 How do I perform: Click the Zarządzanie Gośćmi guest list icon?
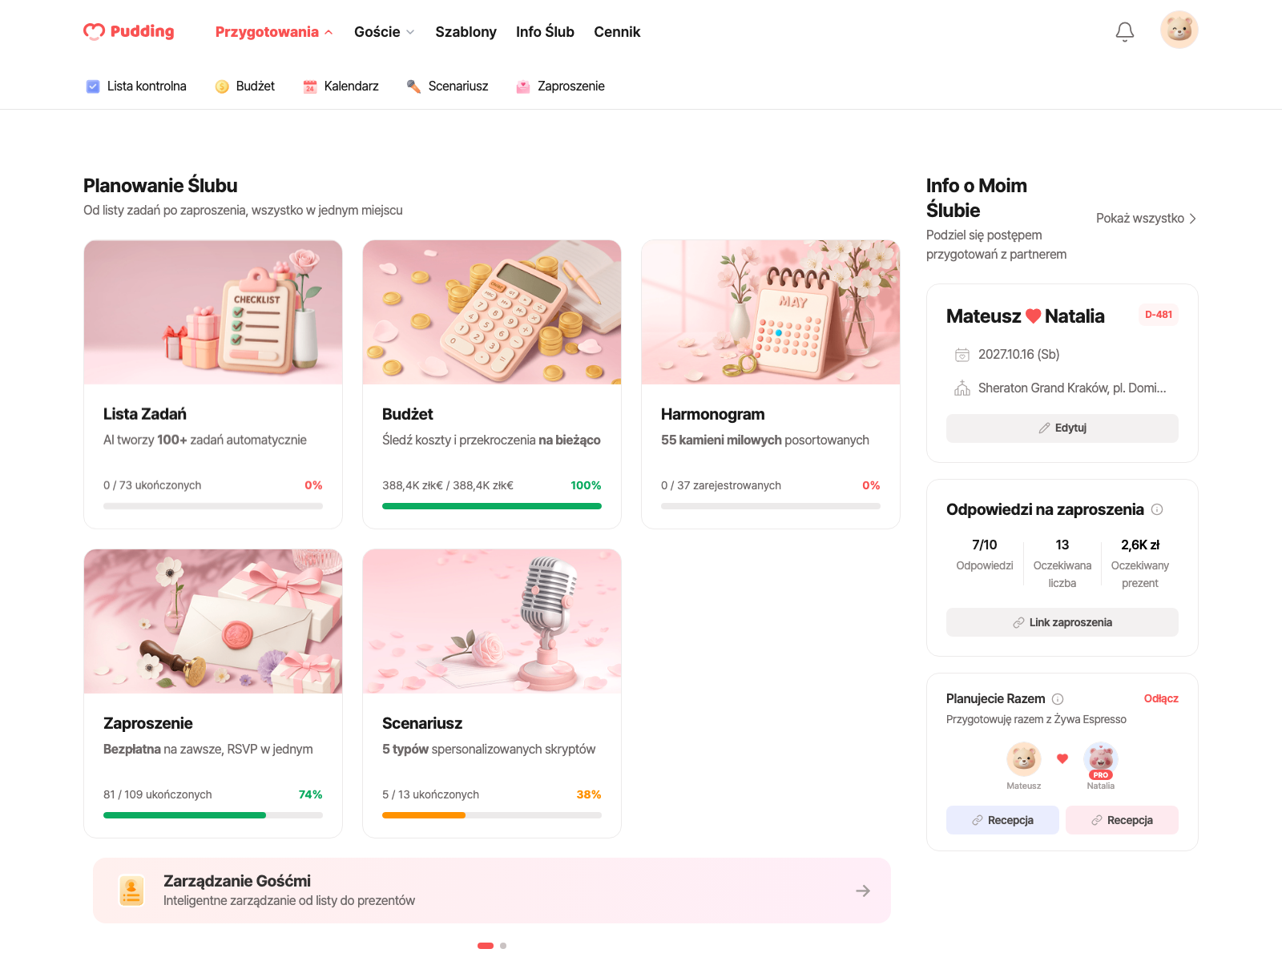click(x=131, y=891)
